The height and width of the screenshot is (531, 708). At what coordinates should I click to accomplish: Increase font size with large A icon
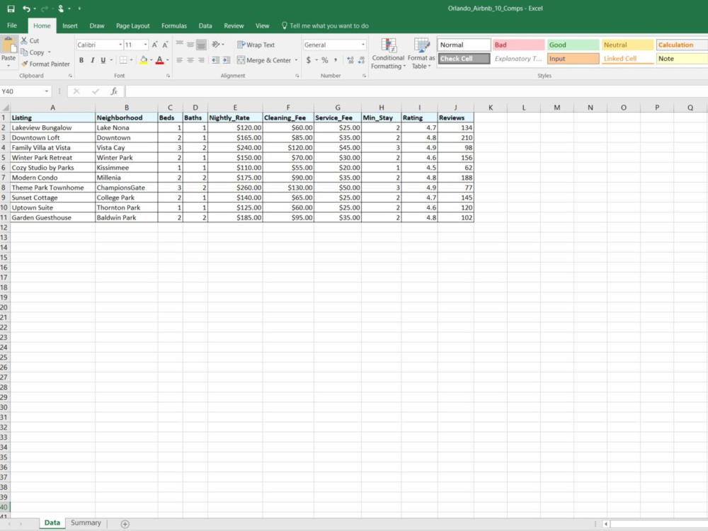(155, 45)
